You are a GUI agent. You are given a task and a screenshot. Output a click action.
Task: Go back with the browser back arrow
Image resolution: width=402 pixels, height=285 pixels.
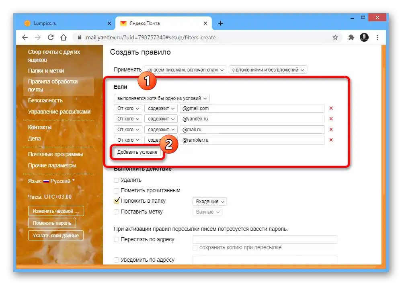pyautogui.click(x=25, y=38)
